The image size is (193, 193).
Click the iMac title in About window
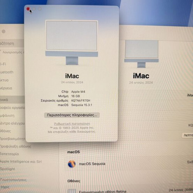pyautogui.click(x=72, y=76)
